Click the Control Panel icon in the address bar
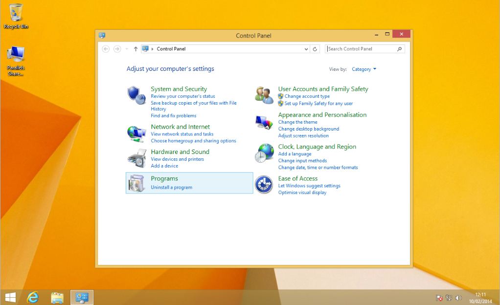The width and height of the screenshot is (500, 305). coord(145,49)
